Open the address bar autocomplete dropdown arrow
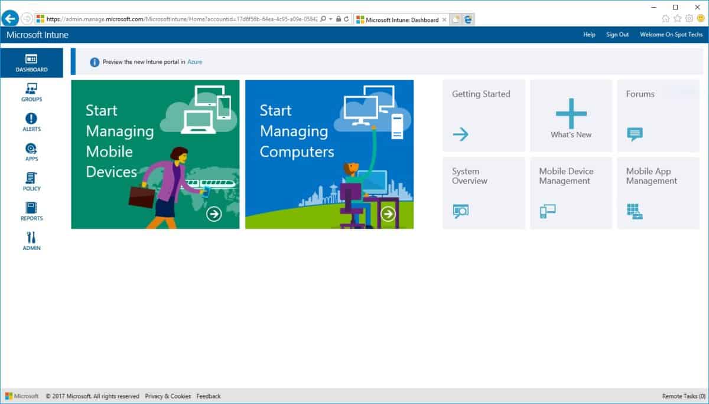This screenshot has height=404, width=709. click(331, 19)
